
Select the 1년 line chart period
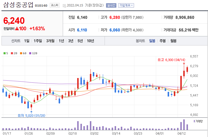61,41
